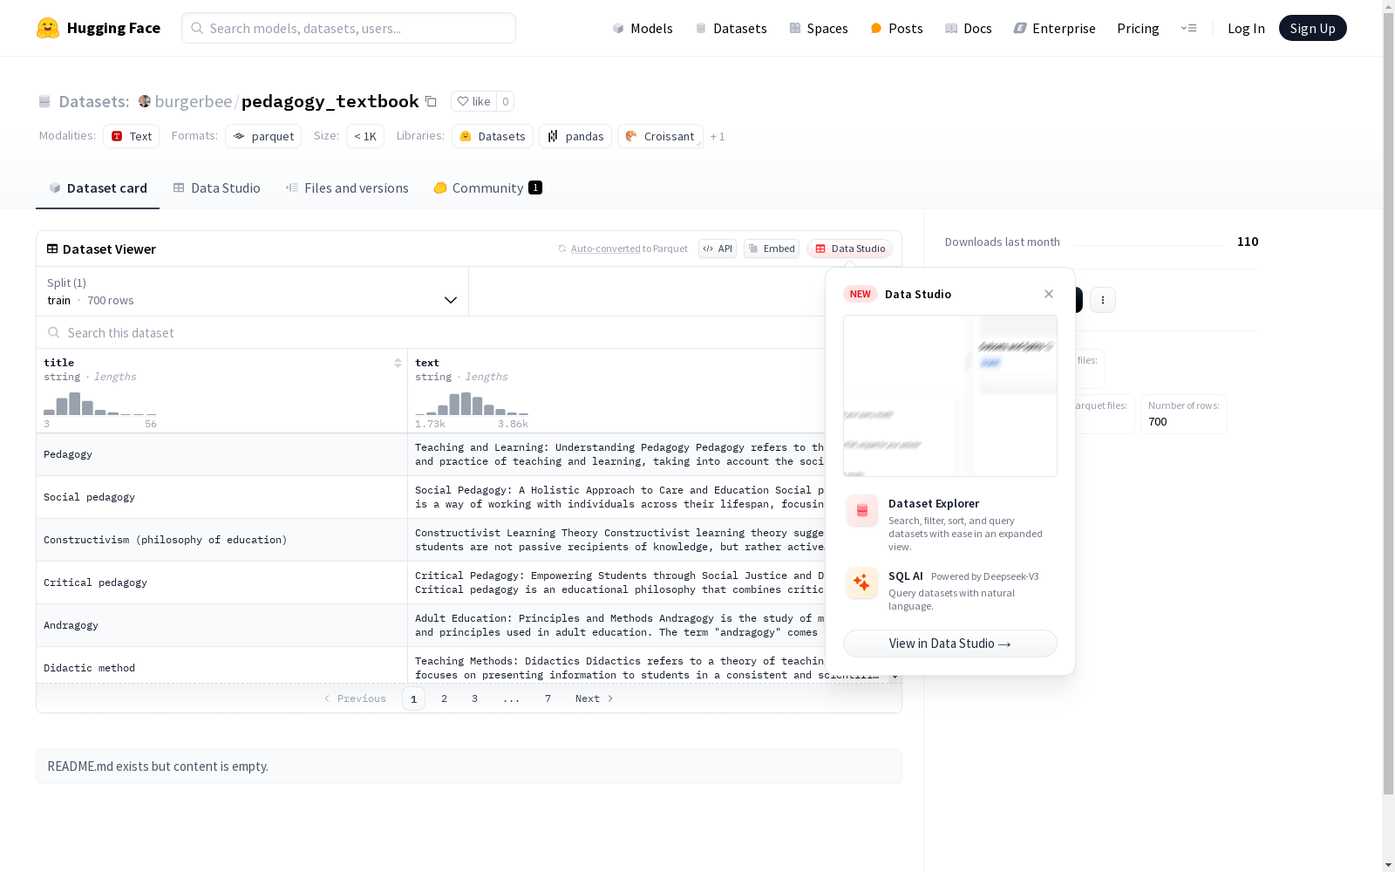1395x872 pixels.
Task: Click the Hugging Face logo icon
Action: (x=48, y=28)
